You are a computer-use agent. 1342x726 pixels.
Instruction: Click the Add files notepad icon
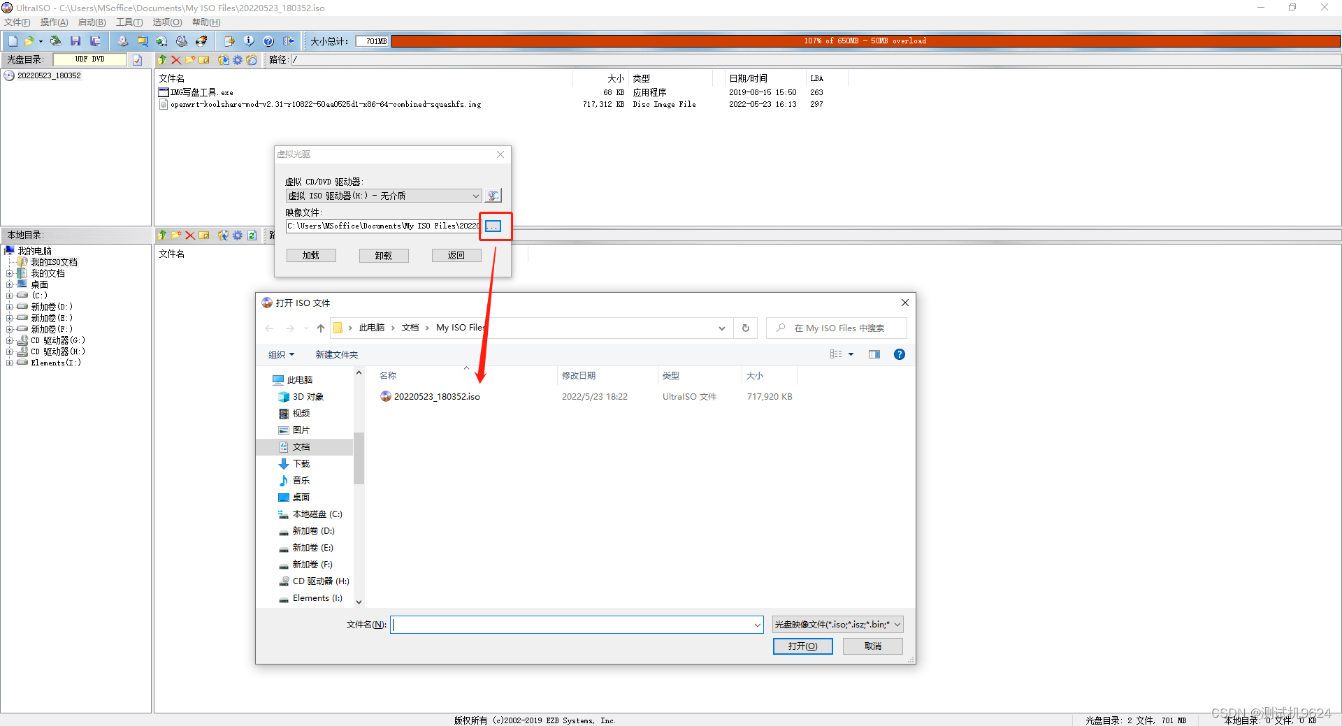coord(229,41)
